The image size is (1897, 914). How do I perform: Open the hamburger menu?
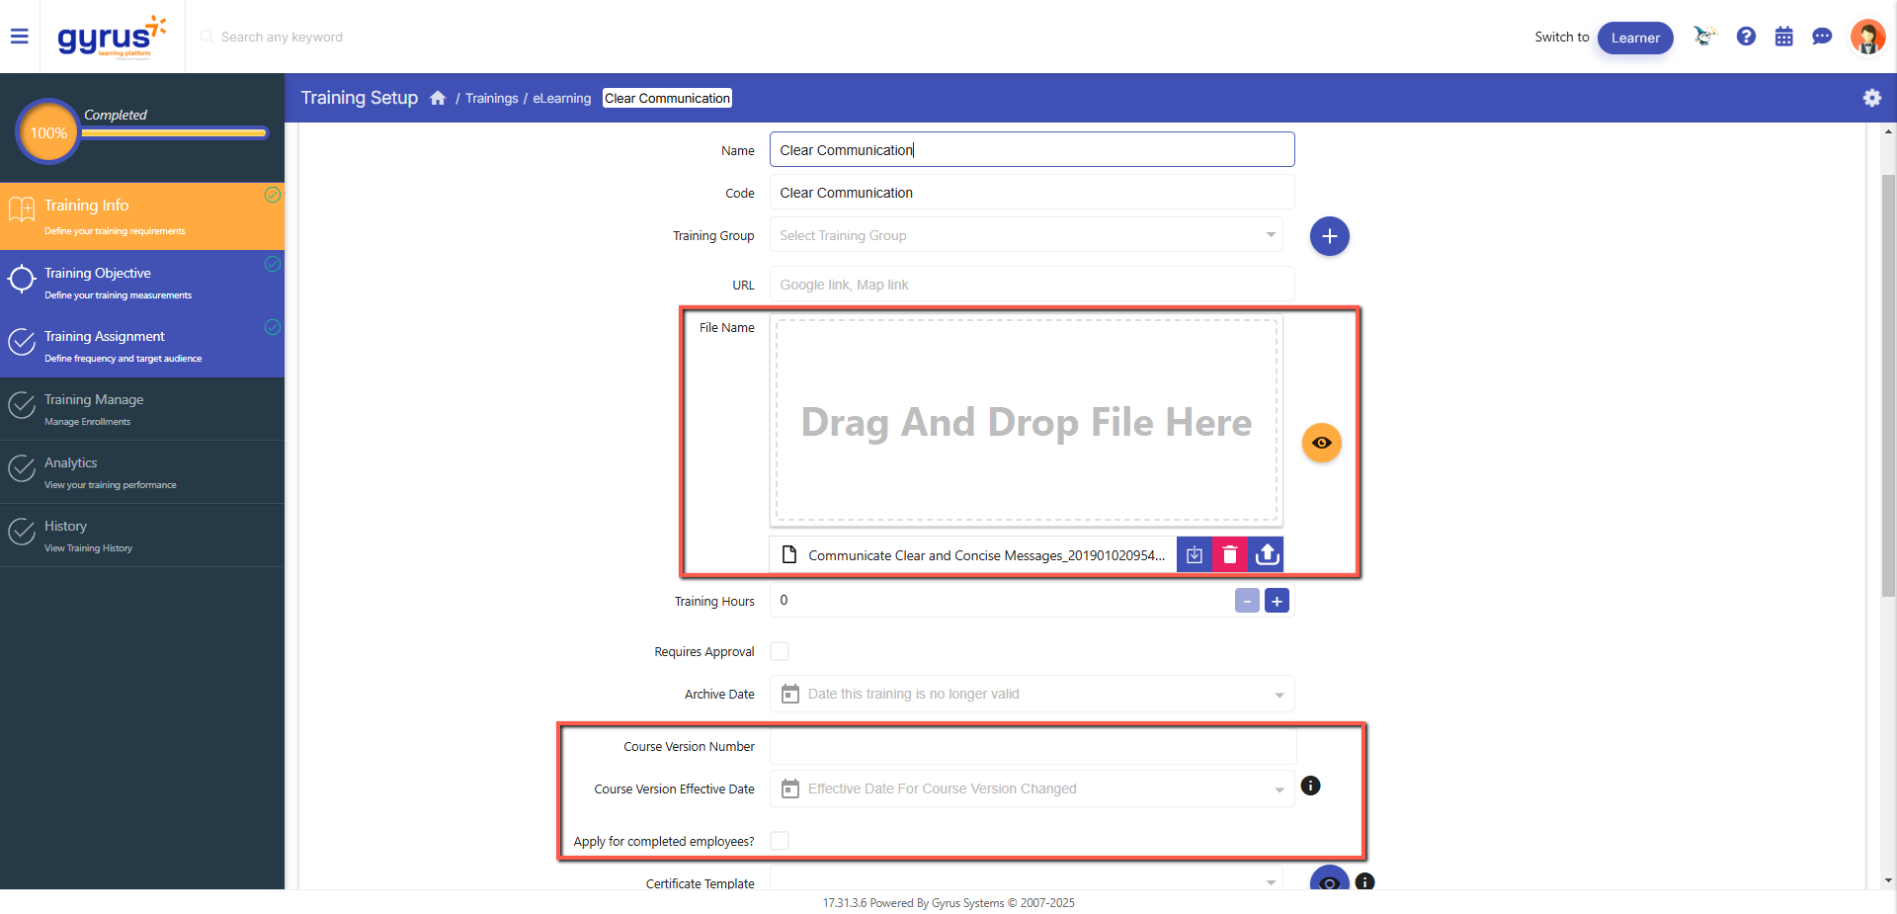(x=19, y=37)
